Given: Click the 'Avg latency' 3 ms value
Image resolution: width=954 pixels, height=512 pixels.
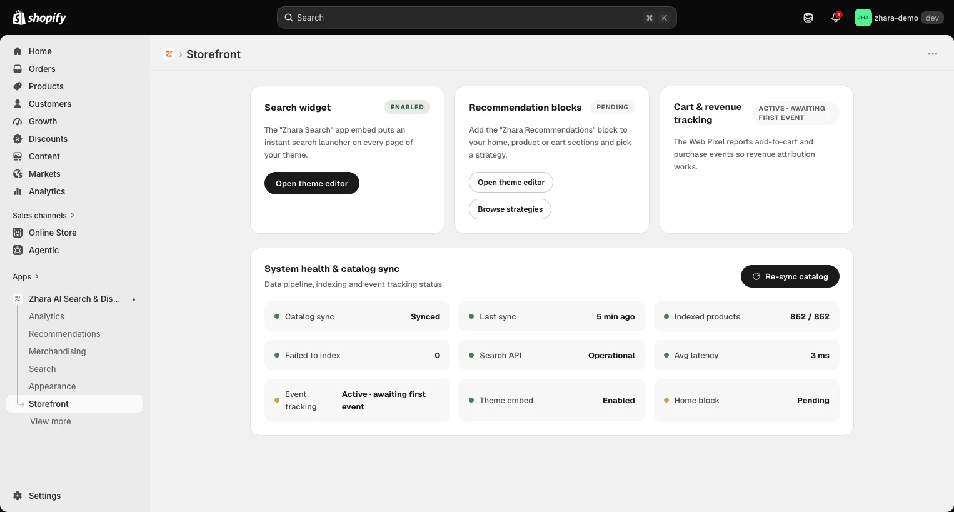Looking at the screenshot, I should pos(820,355).
